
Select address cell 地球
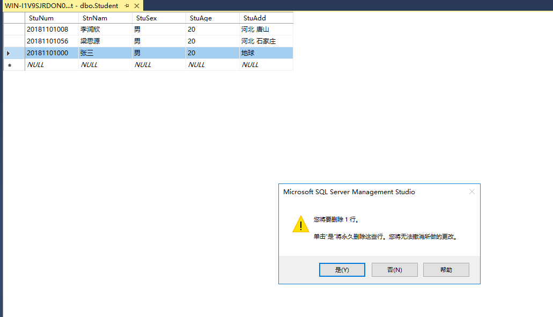[x=266, y=53]
